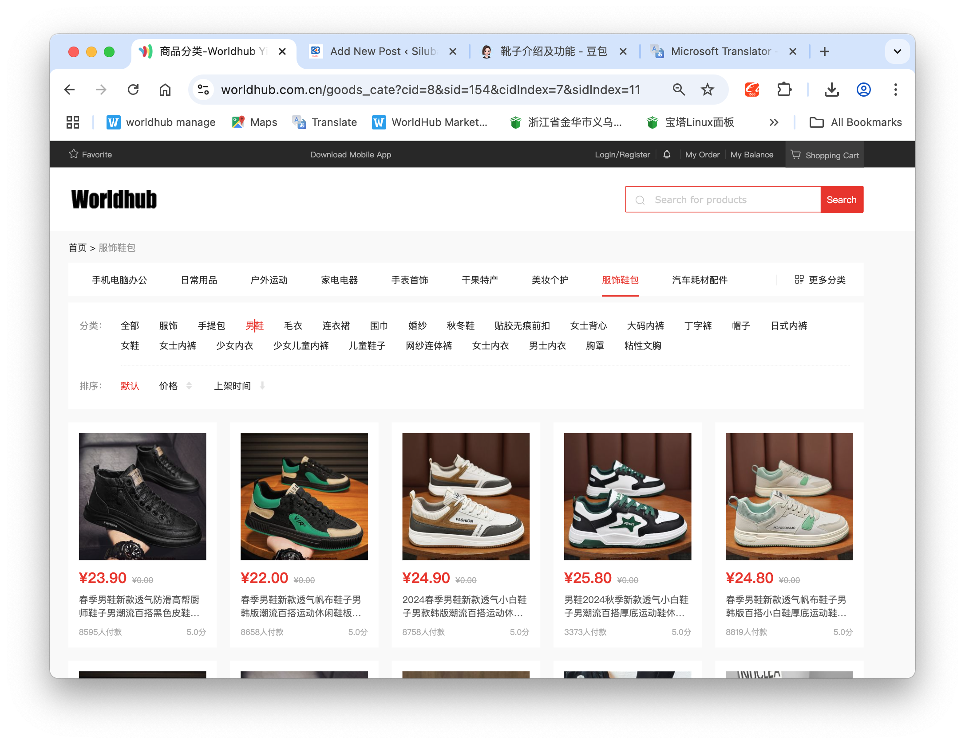Image resolution: width=965 pixels, height=744 pixels.
Task: Click the 1688 extension icon in the toolbar
Action: 752,90
